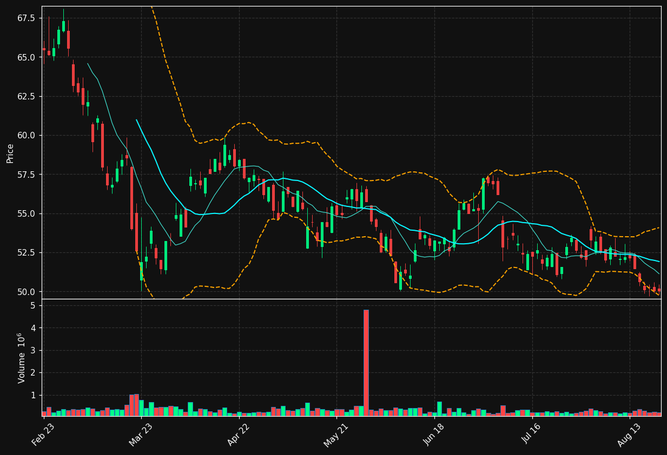Click the 'Mar 23' date label
The image size is (667, 455).
[x=141, y=434]
